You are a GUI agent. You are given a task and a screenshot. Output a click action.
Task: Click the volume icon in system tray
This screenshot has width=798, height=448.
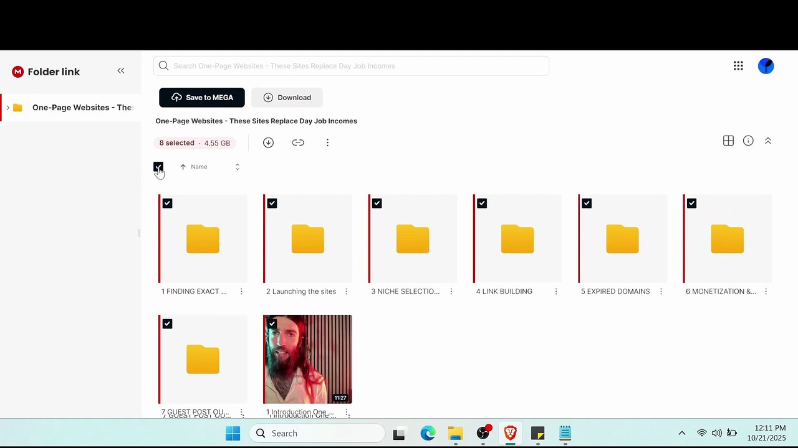(x=716, y=433)
